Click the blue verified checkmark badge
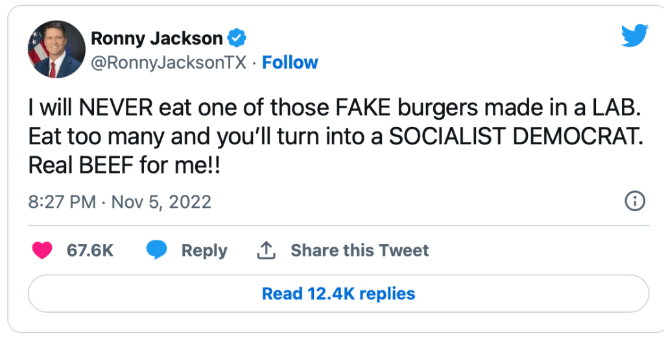664x338 pixels. 237,38
